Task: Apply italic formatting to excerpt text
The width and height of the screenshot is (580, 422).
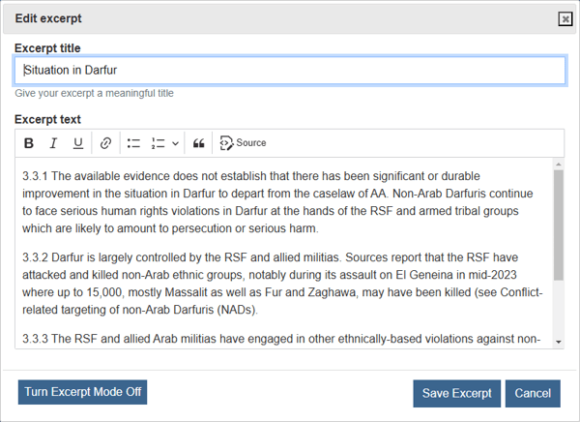Action: click(53, 143)
